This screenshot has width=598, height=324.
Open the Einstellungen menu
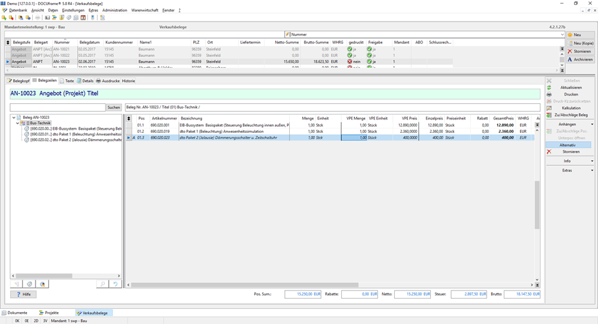[x=73, y=10]
